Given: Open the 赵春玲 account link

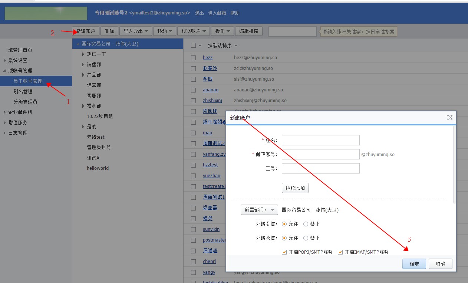Looking at the screenshot, I should coord(210,68).
